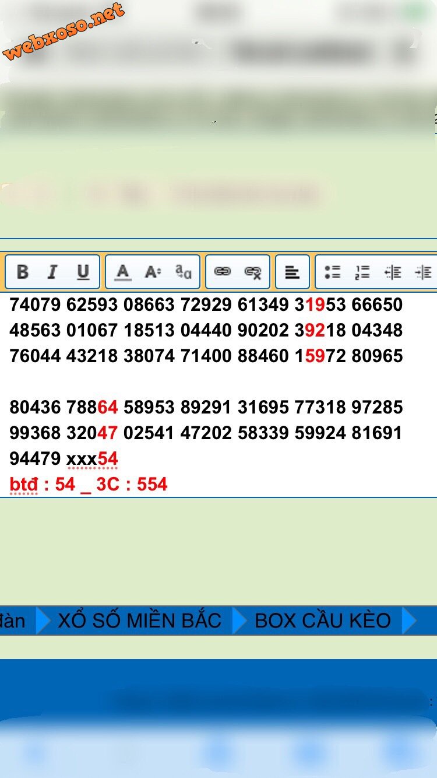Remove link with the unlink icon
Screen dimensions: 437x778
point(253,272)
